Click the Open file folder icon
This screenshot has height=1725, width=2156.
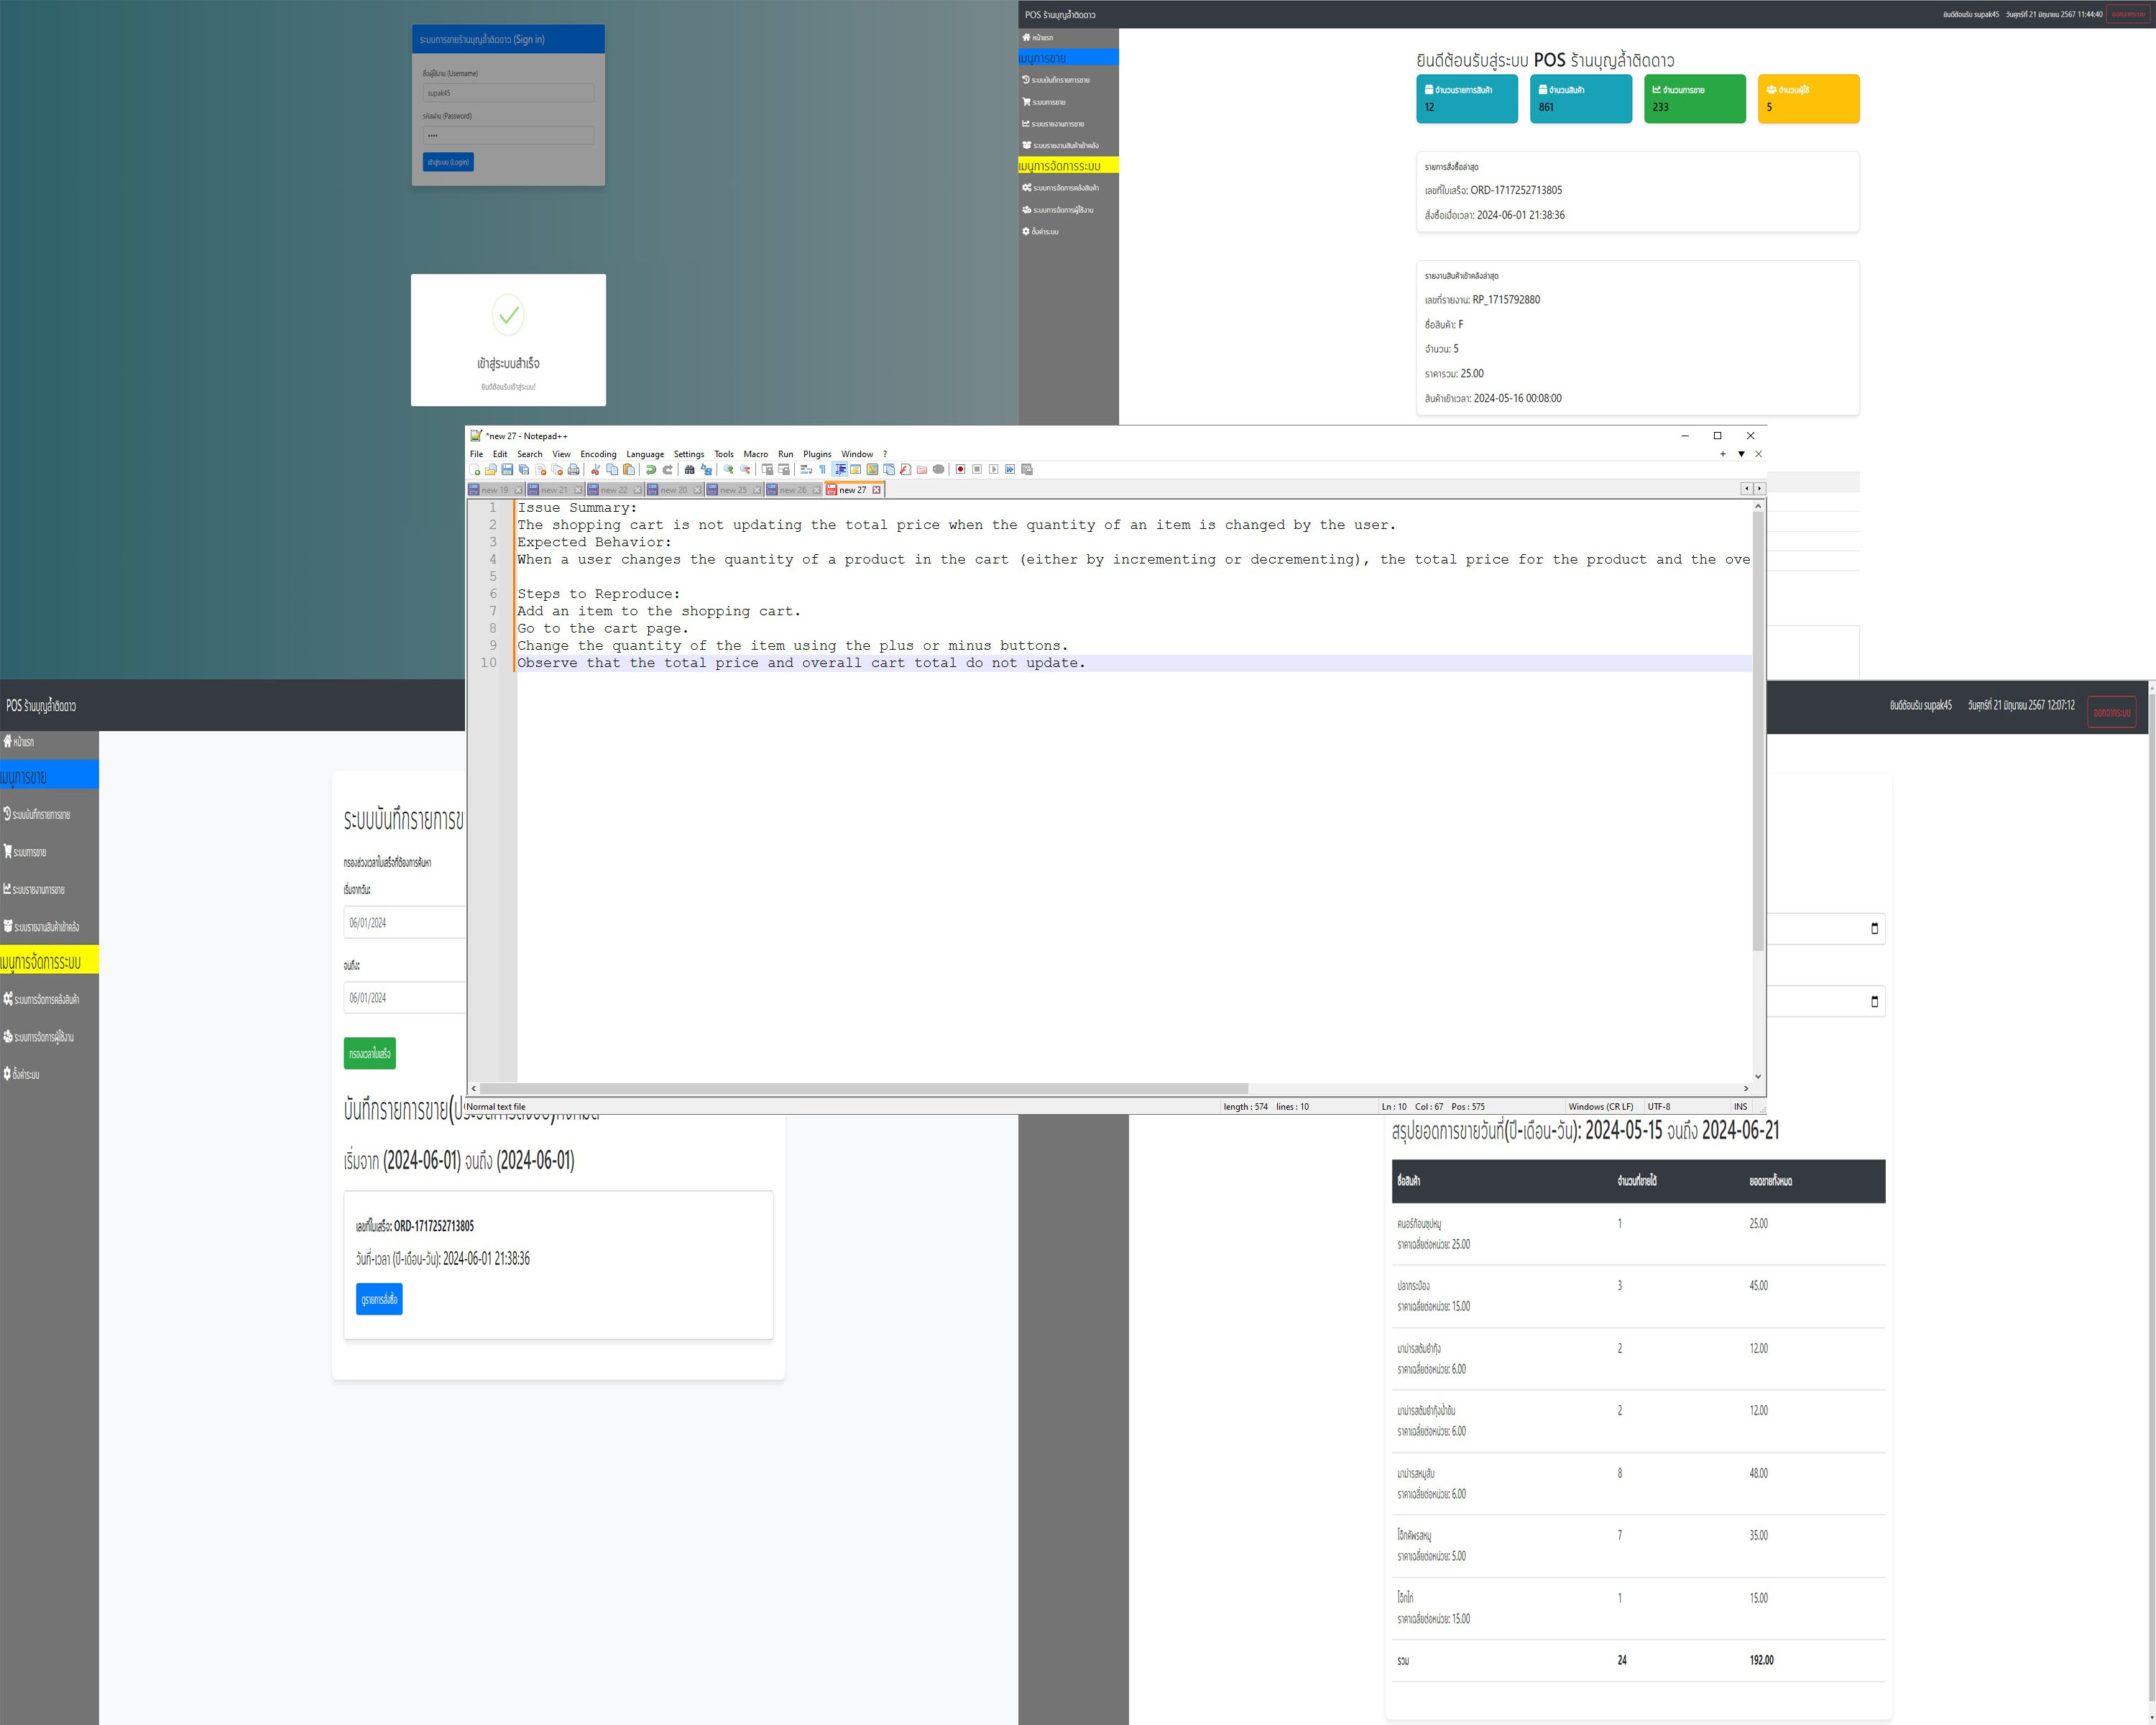(491, 469)
